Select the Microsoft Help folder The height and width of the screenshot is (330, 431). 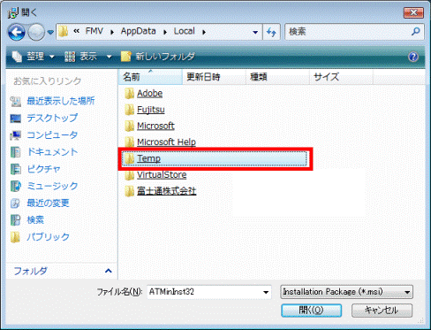tap(166, 142)
